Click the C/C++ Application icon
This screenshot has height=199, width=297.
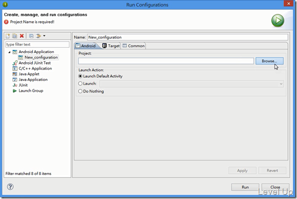(15, 68)
